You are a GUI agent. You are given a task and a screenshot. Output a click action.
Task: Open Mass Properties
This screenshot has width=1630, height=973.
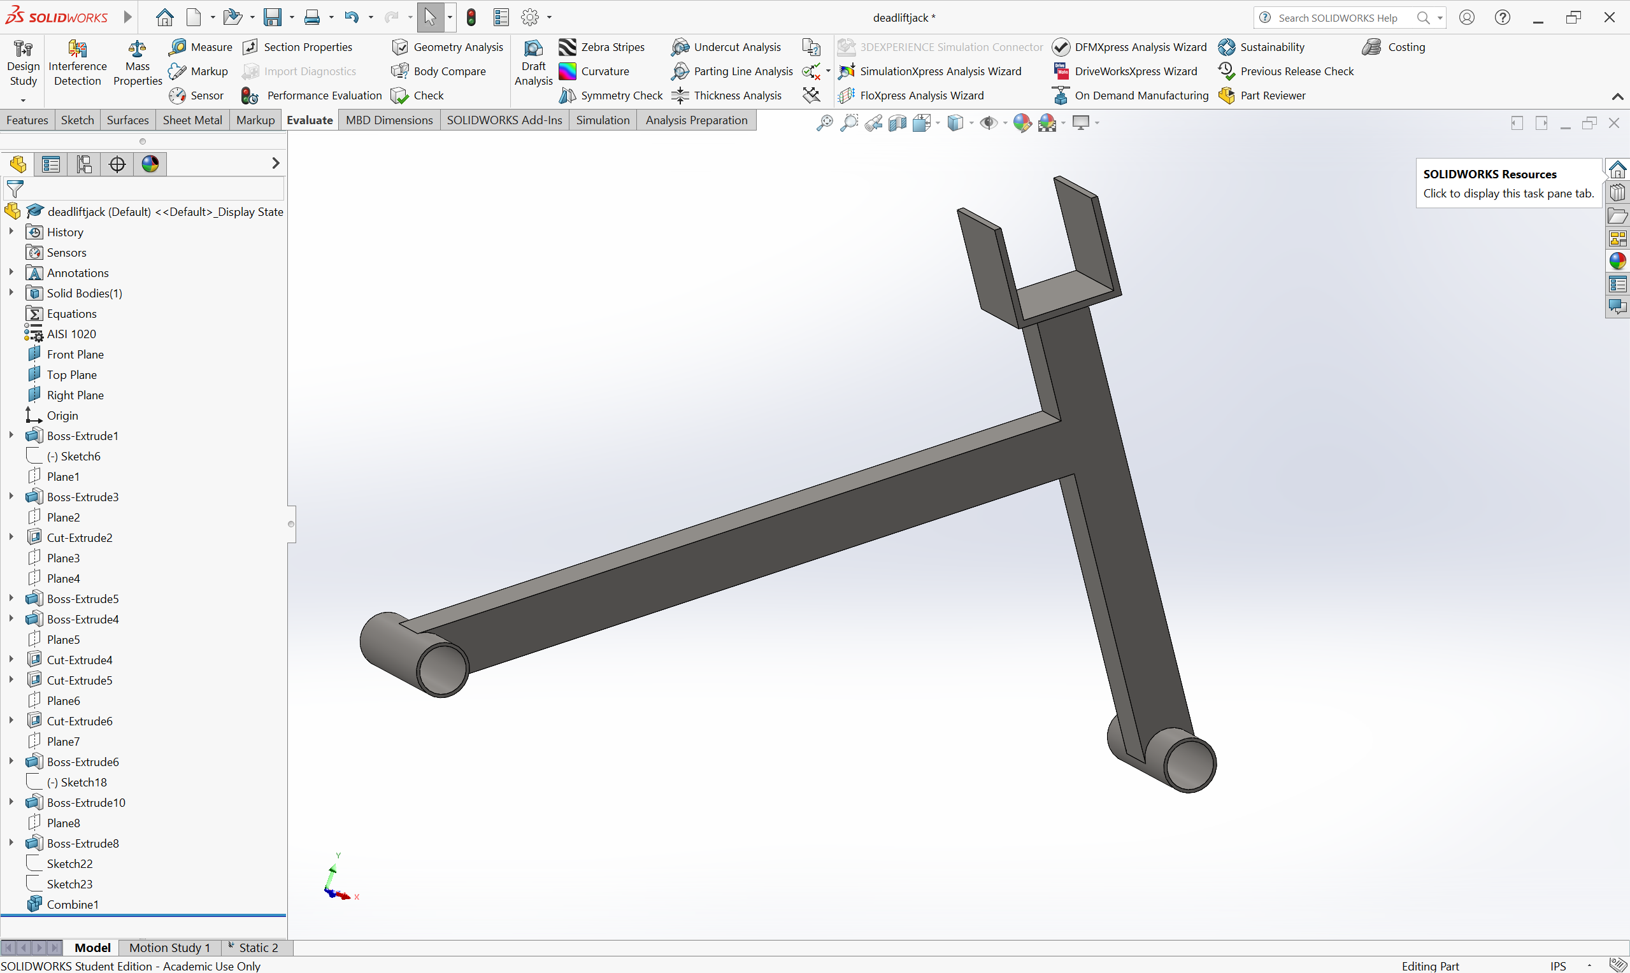pyautogui.click(x=137, y=63)
